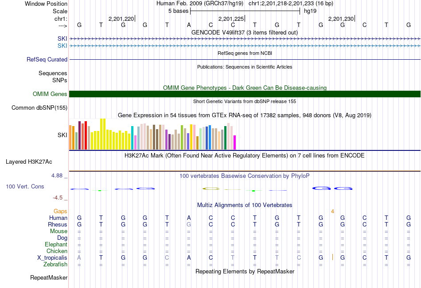Screen dimensions: 421x288
Task: Select the magenta bar in GTEx expression chart
Action: (x=235, y=142)
